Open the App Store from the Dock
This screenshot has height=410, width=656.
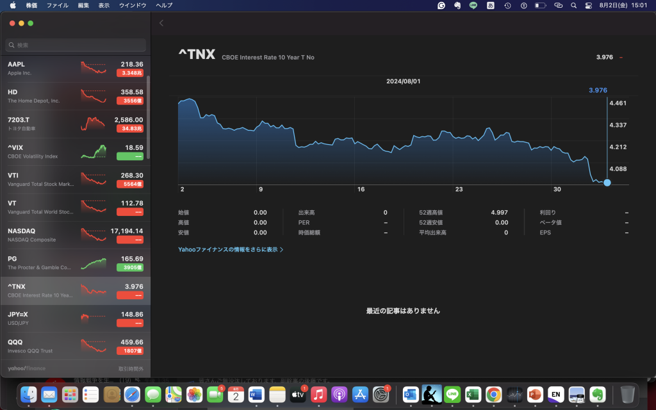point(361,394)
